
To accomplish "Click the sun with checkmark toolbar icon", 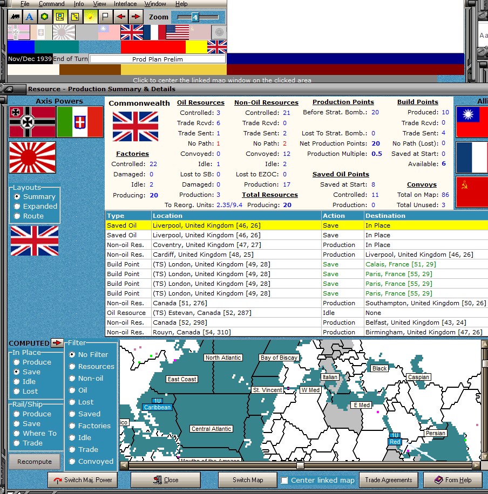I will (90, 17).
